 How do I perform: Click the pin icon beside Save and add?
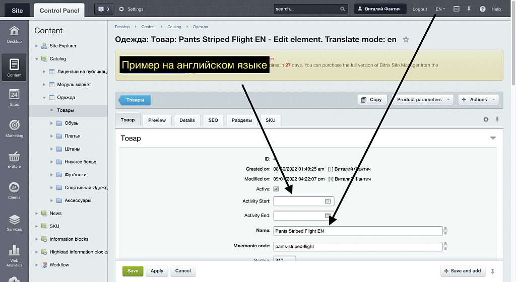[x=493, y=271]
